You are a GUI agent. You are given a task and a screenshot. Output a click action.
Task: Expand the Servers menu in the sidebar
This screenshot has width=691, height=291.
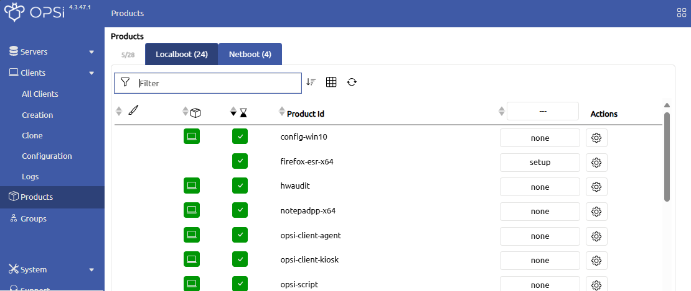pyautogui.click(x=52, y=52)
